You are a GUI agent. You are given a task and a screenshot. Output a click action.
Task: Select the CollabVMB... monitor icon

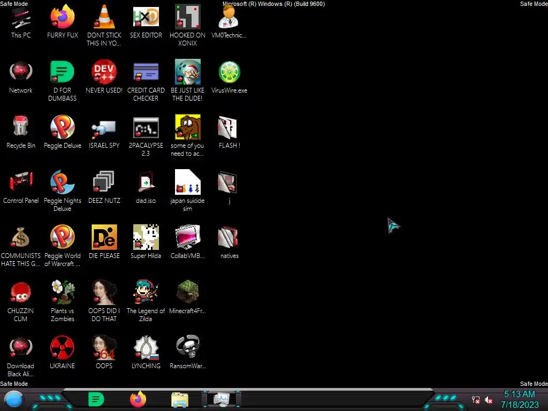click(x=188, y=237)
